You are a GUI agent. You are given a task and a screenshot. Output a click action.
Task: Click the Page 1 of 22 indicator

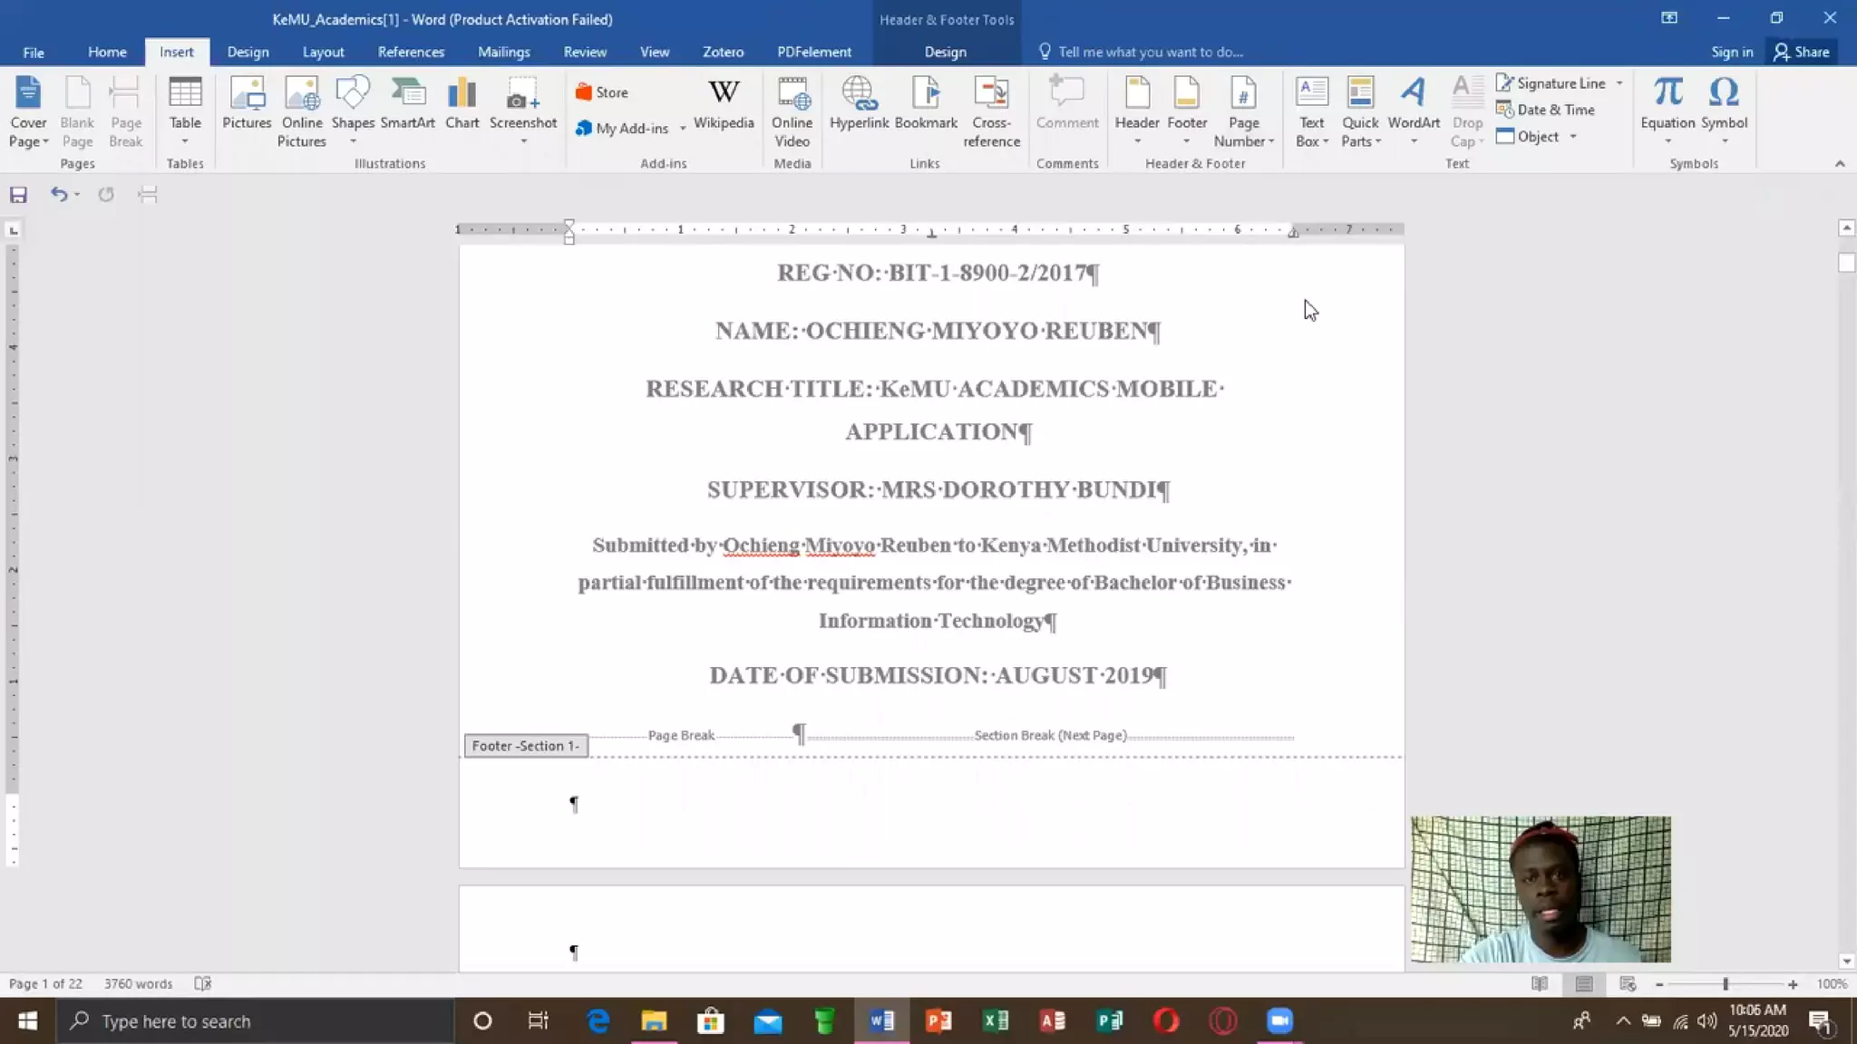click(45, 984)
